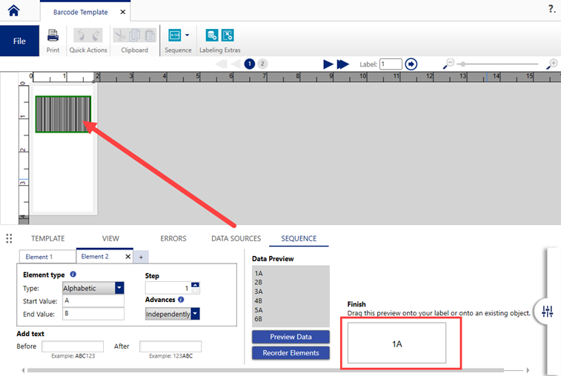Viewport: 561px width, 376px height.
Task: Click the Sequence tool icon
Action: (x=175, y=36)
